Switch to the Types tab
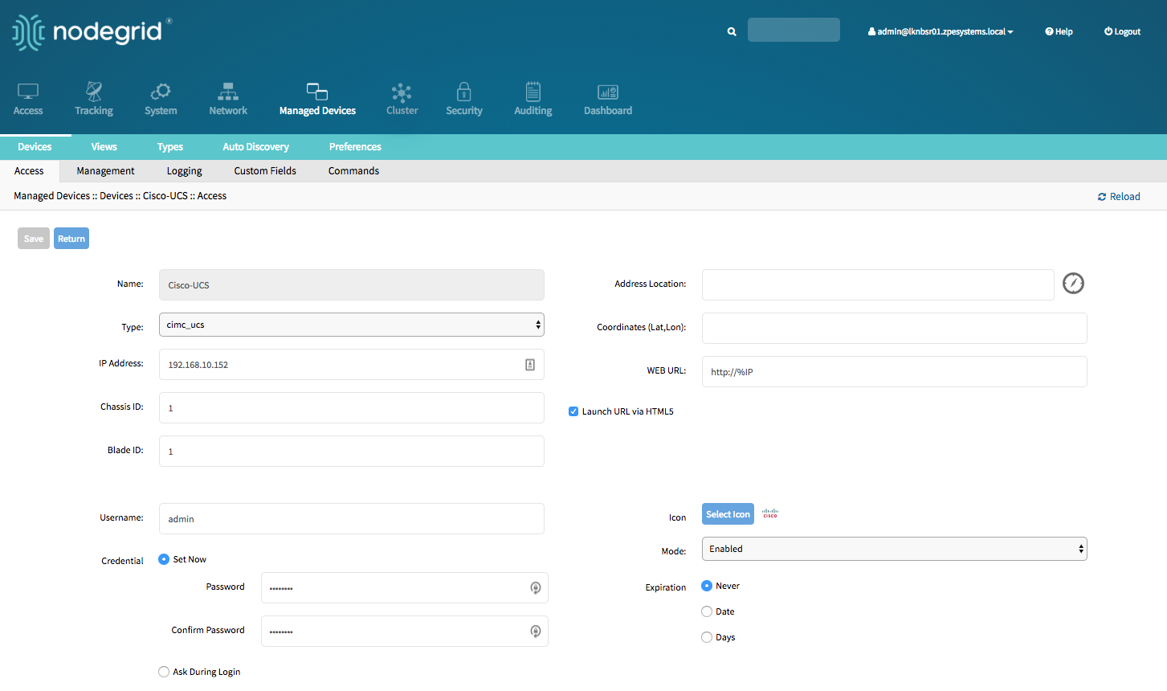 [170, 147]
